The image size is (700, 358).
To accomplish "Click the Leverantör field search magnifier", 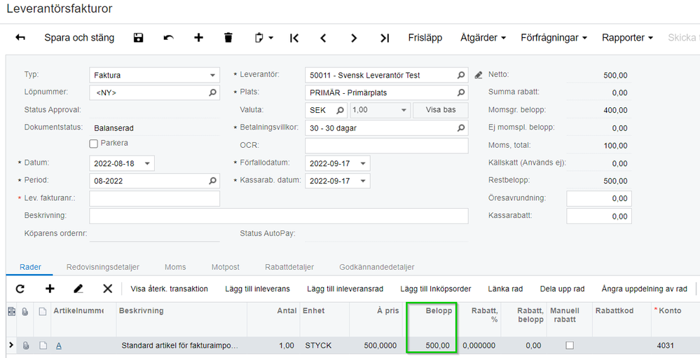I will (x=461, y=76).
